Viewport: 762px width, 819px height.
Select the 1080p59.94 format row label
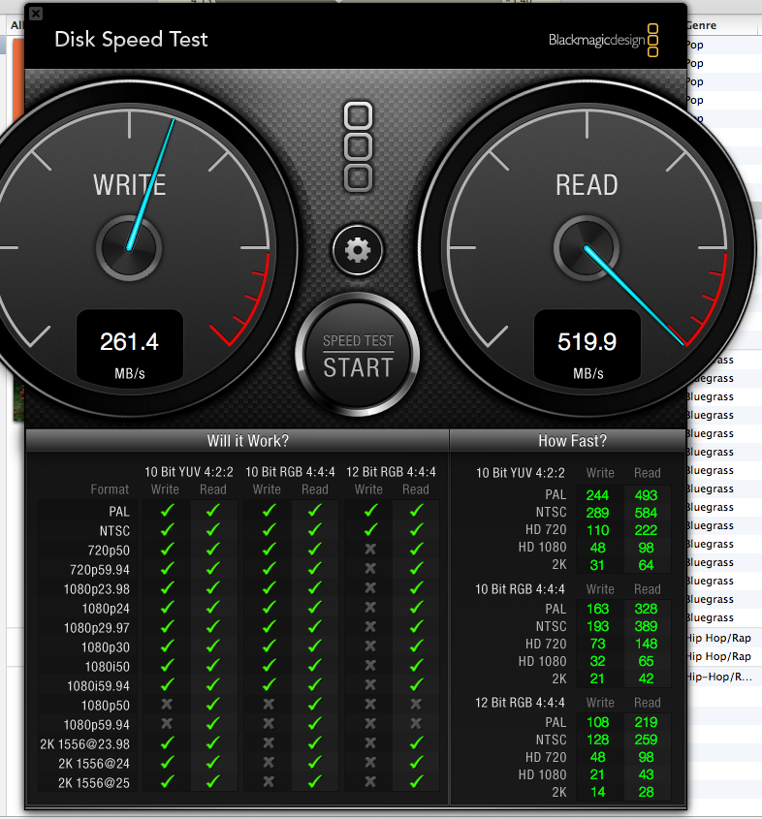[x=97, y=725]
